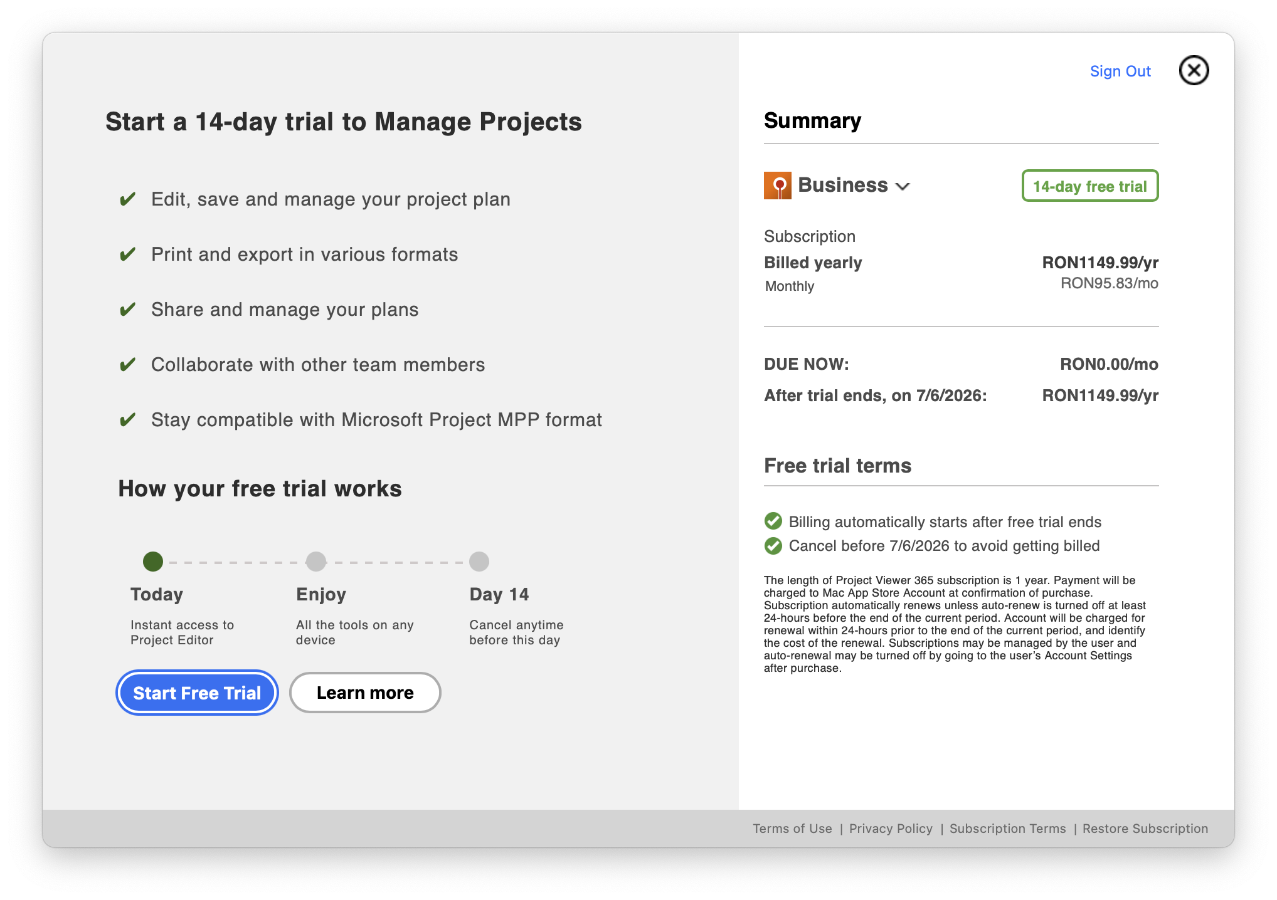
Task: Sign out of the account
Action: pos(1120,71)
